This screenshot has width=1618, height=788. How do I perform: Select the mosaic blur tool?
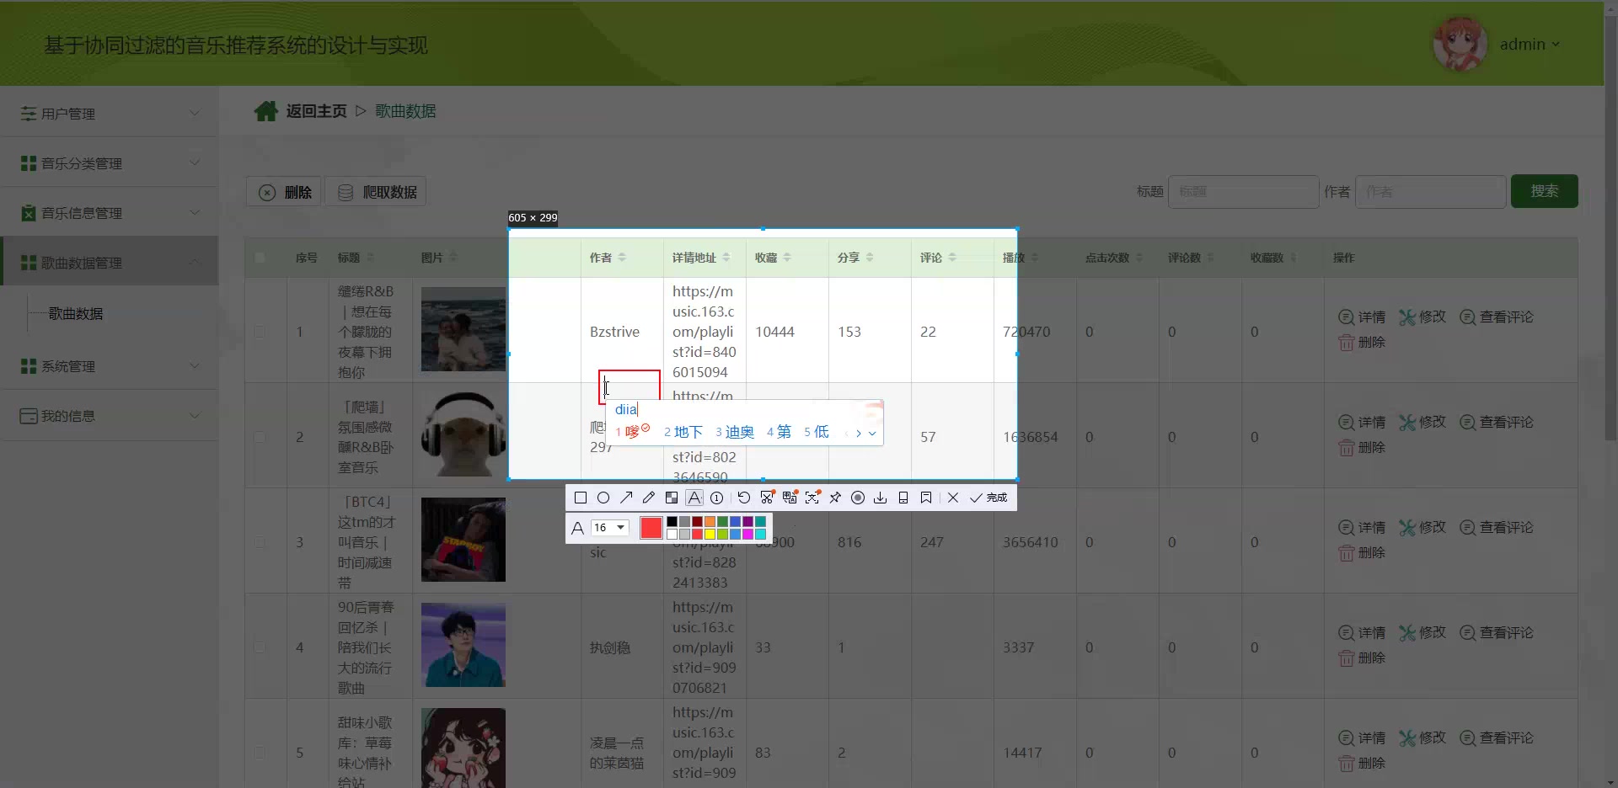pos(672,498)
